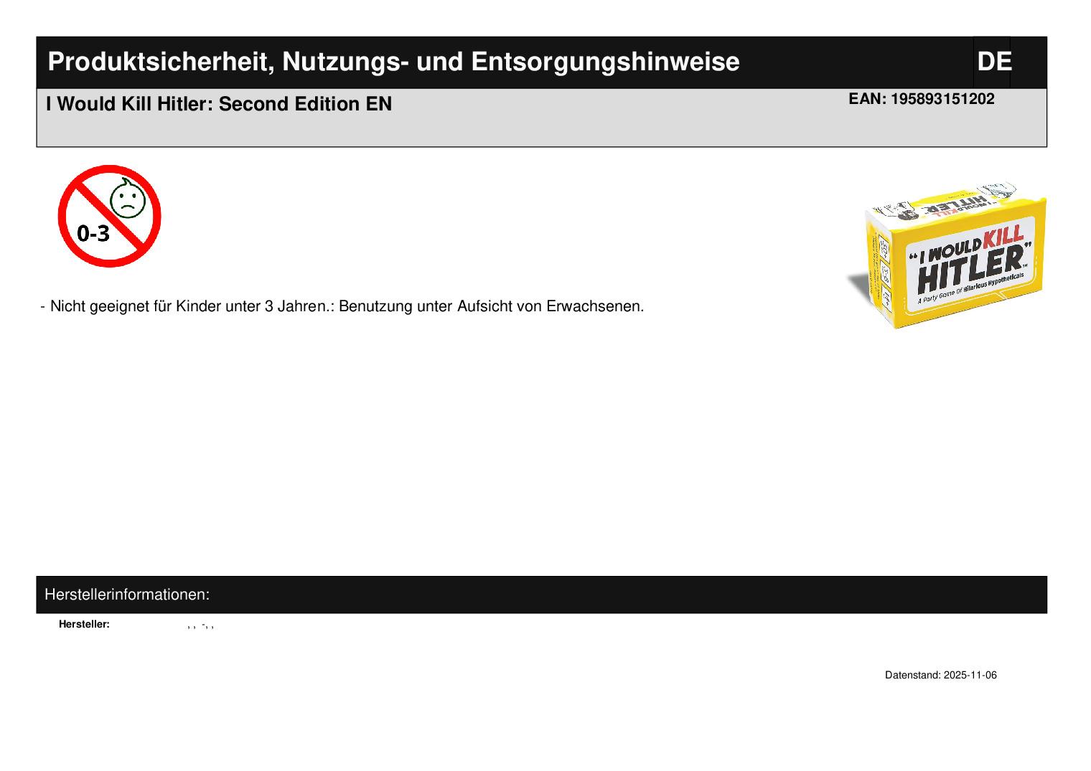Click the Datenstand 2025-11-06 date text
Screen dimensions: 1091x771
click(940, 676)
